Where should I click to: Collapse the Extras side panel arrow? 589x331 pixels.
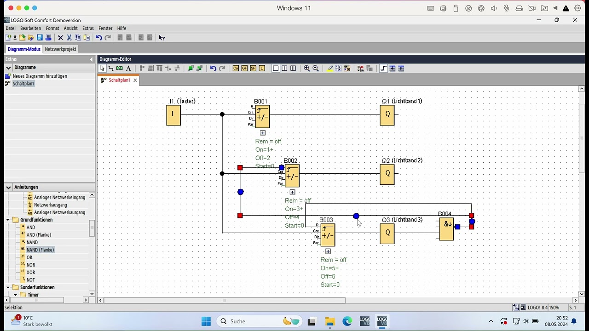(x=91, y=59)
